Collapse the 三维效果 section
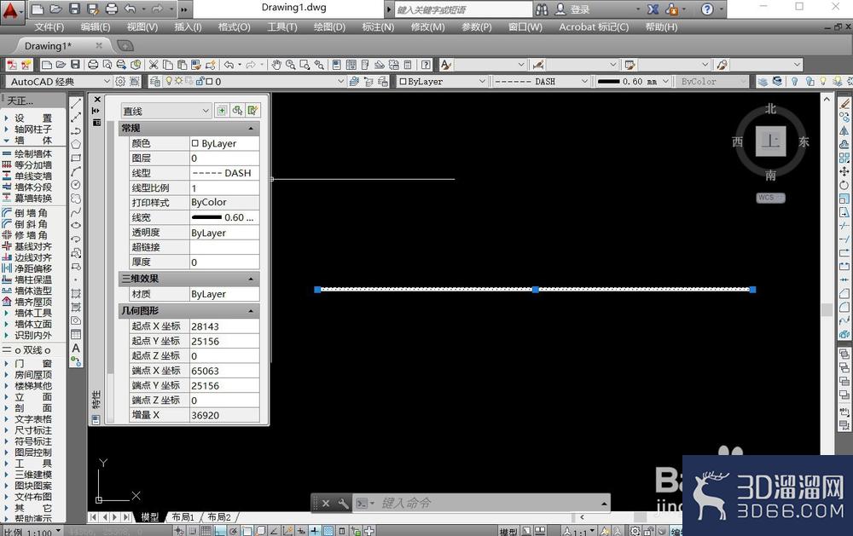853x536 pixels. coord(251,279)
